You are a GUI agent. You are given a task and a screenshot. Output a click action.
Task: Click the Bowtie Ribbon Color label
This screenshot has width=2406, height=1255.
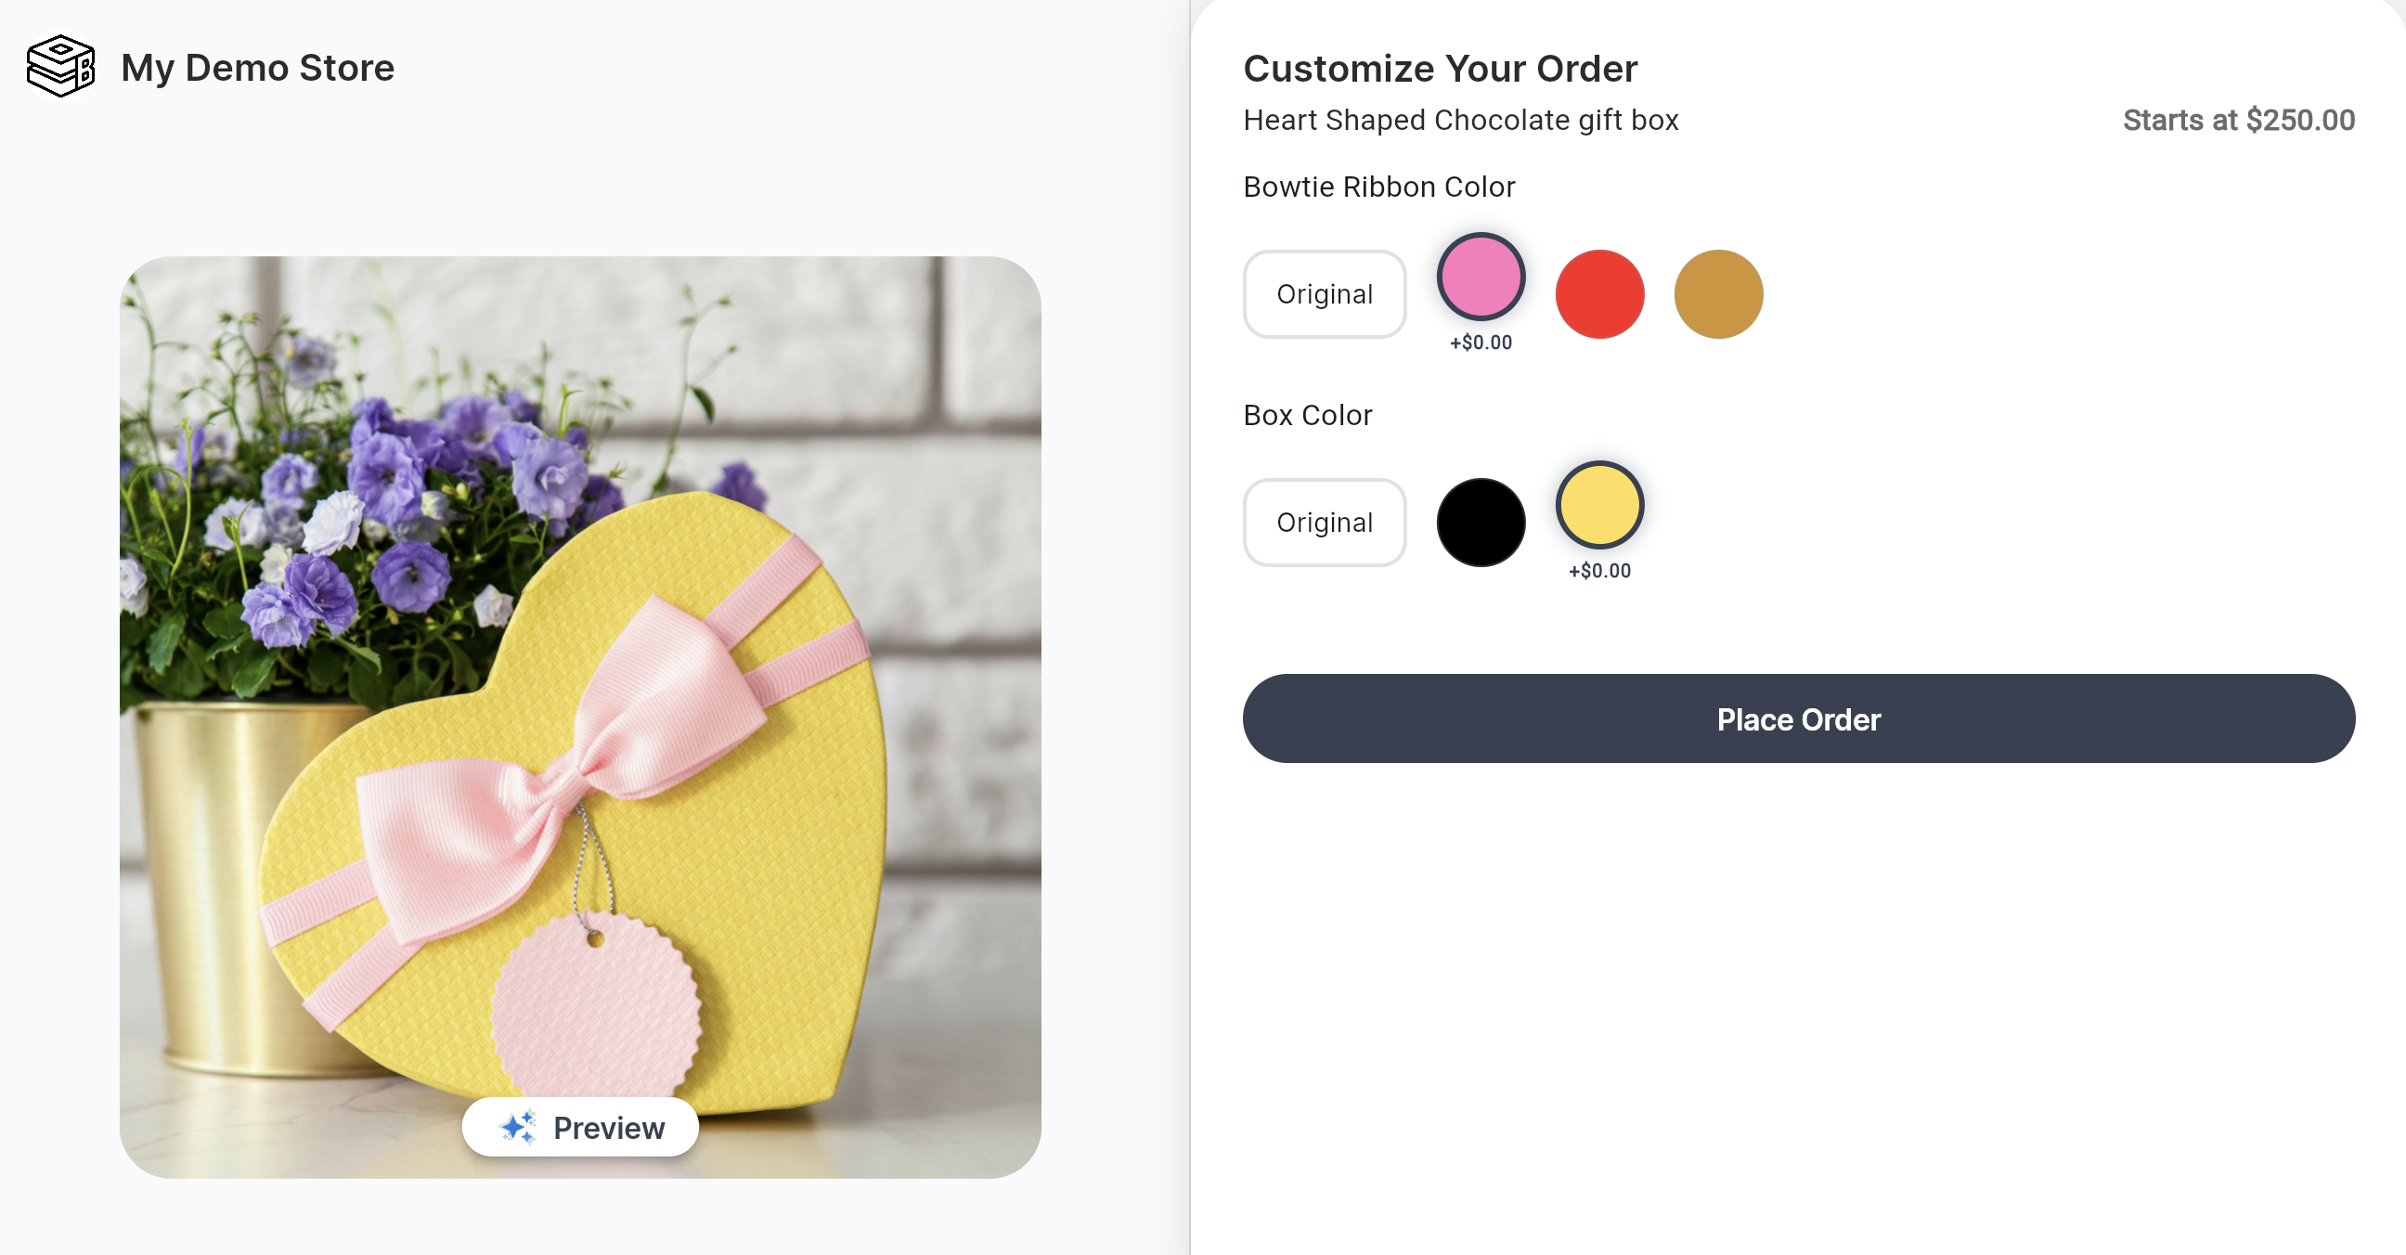pos(1378,187)
